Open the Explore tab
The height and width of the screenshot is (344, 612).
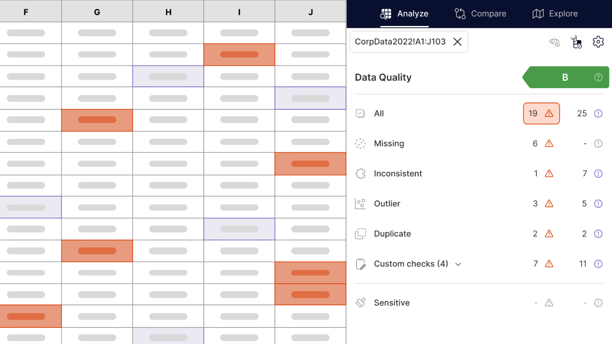click(555, 14)
